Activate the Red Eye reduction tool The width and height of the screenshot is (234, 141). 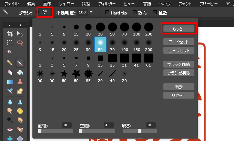10,129
